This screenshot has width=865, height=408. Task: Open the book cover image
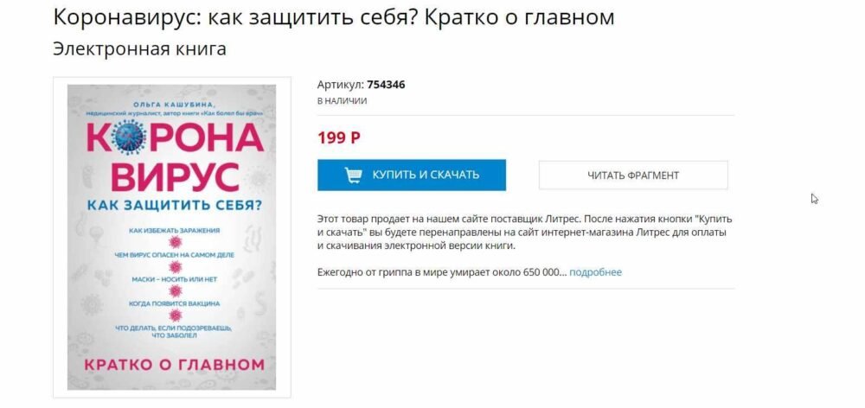171,237
